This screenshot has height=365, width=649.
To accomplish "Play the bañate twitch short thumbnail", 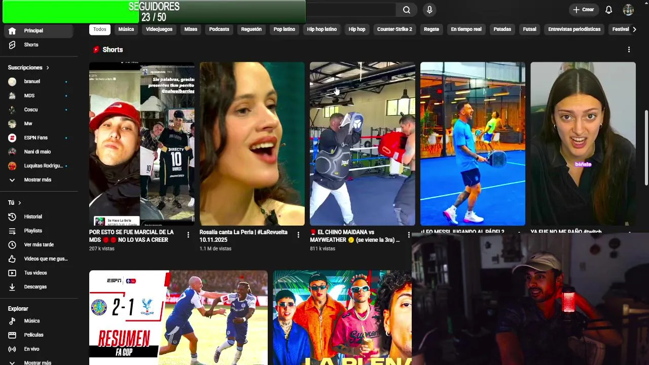I will coord(583,143).
